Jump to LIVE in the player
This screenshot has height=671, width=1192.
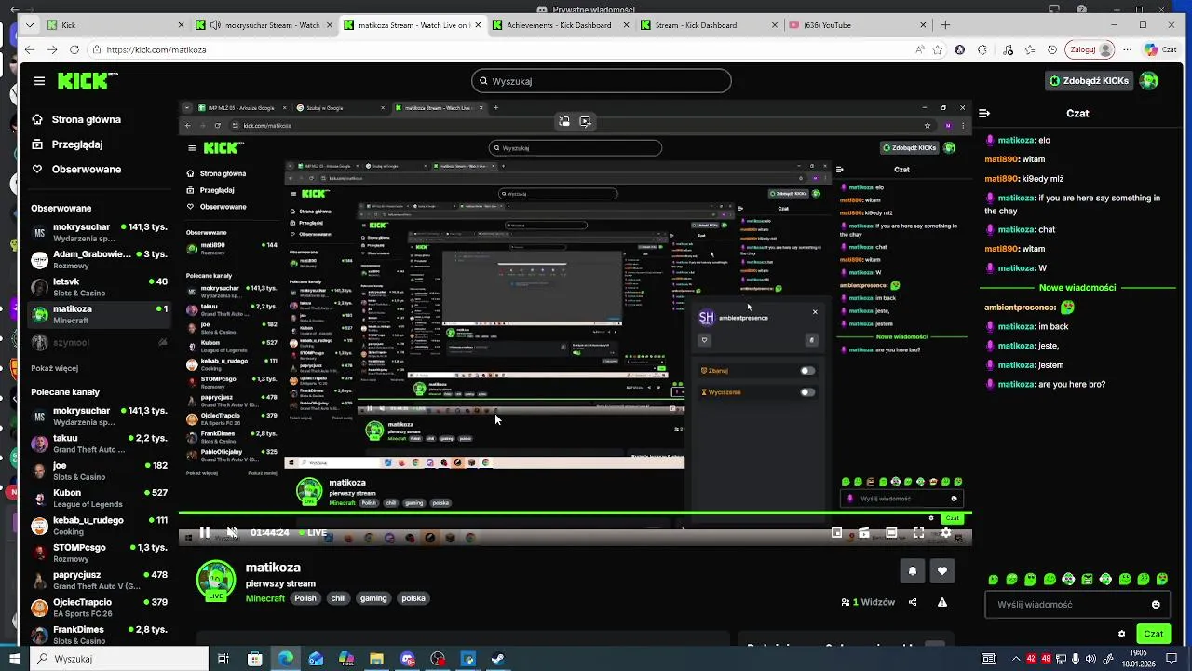coord(312,533)
